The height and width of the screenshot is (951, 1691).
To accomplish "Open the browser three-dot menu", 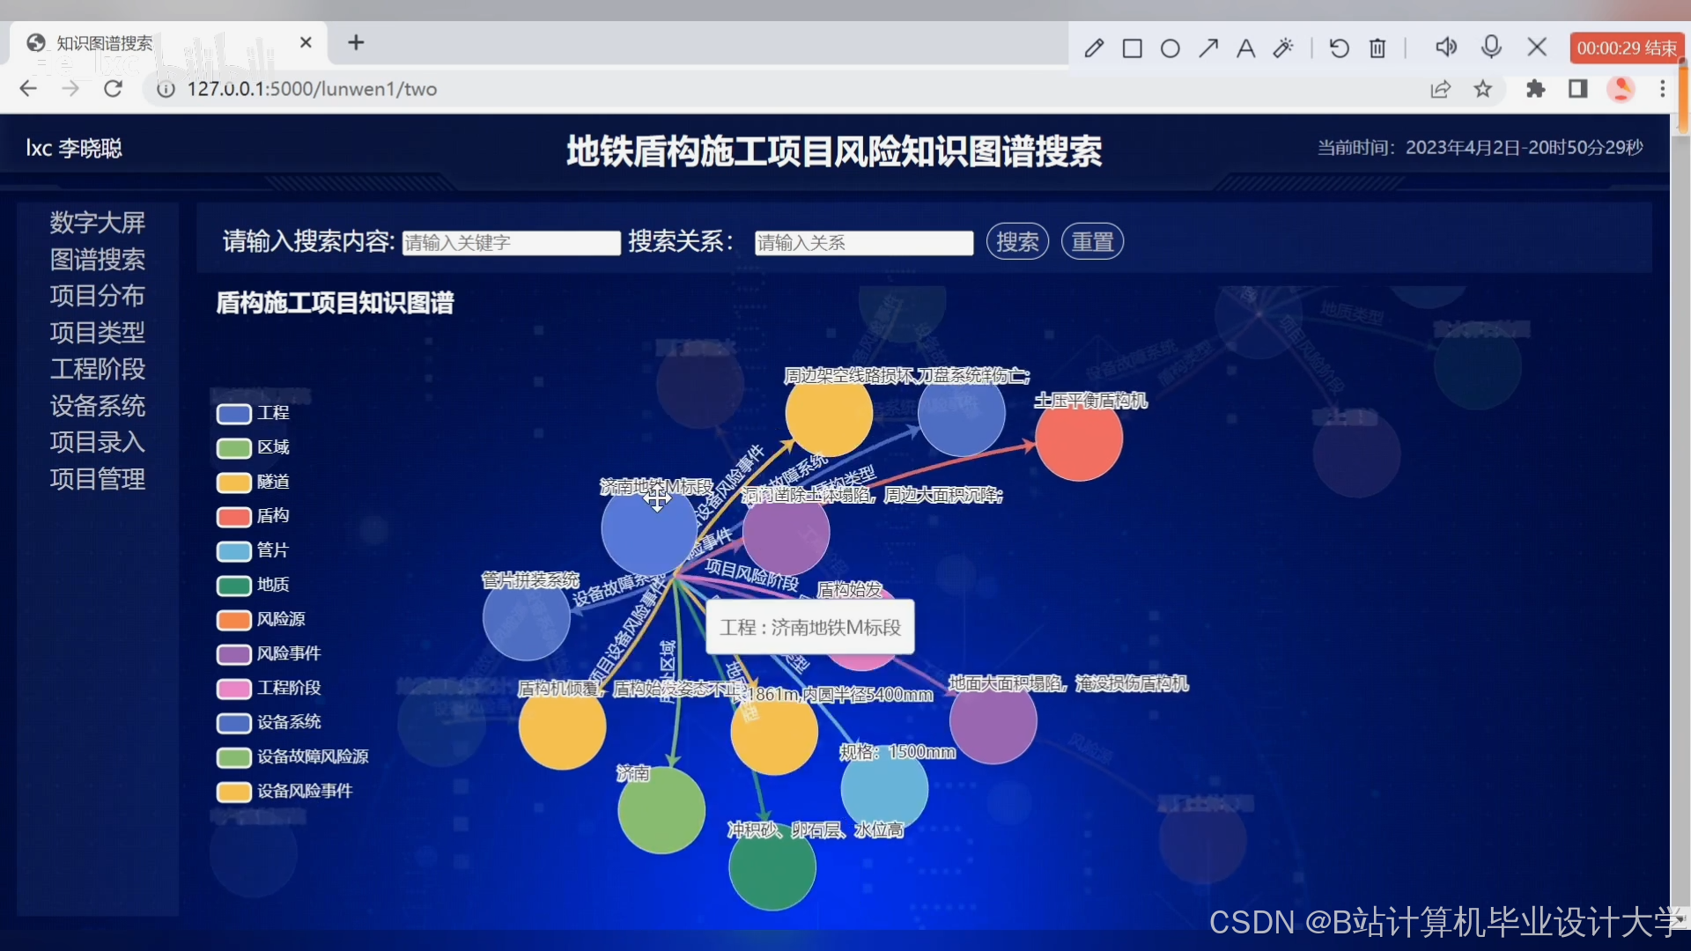I will [1662, 89].
